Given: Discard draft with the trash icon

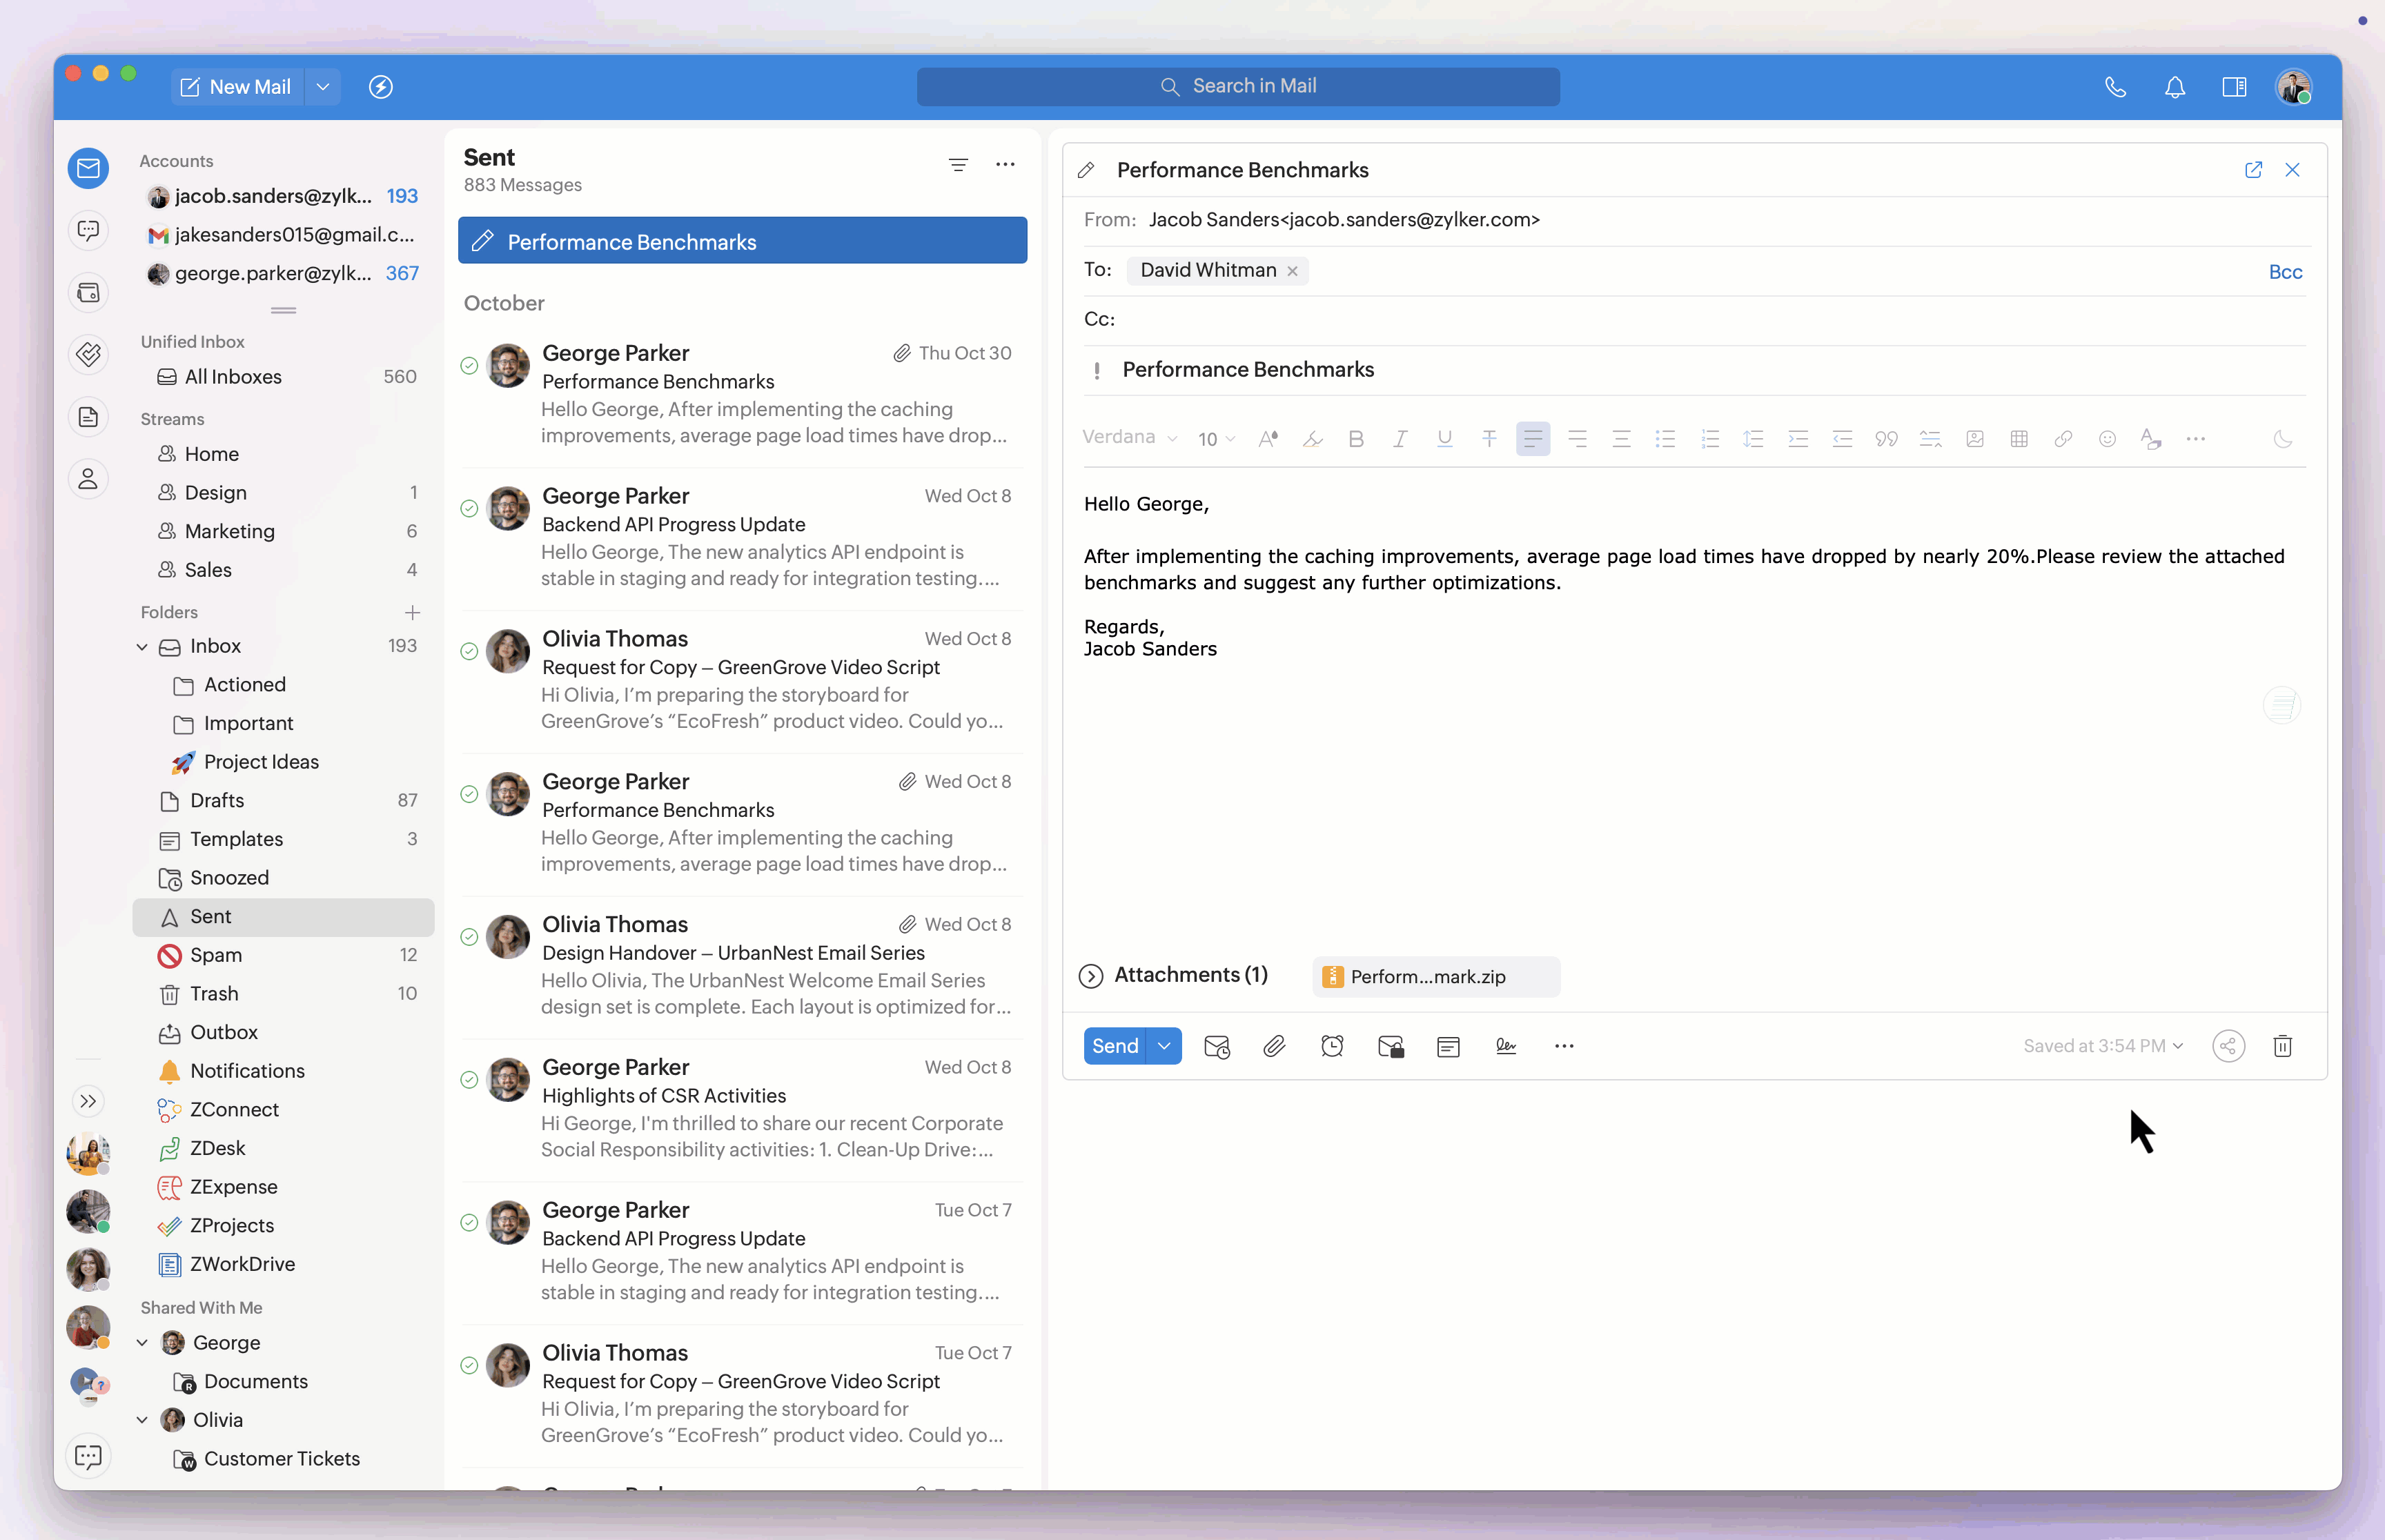Looking at the screenshot, I should point(2282,1046).
